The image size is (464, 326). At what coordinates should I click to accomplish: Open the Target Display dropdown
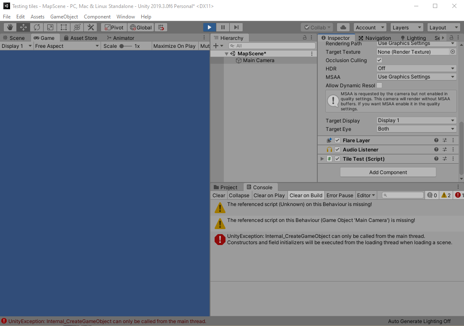click(416, 120)
